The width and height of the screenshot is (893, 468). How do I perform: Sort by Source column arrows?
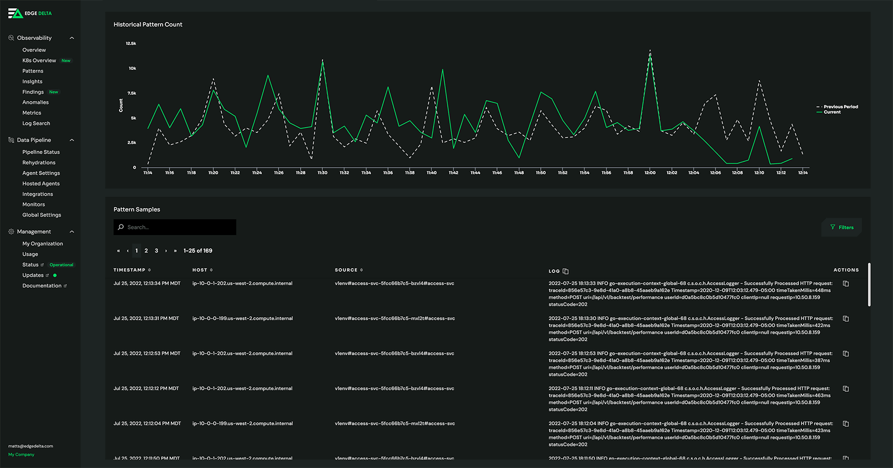pos(361,270)
